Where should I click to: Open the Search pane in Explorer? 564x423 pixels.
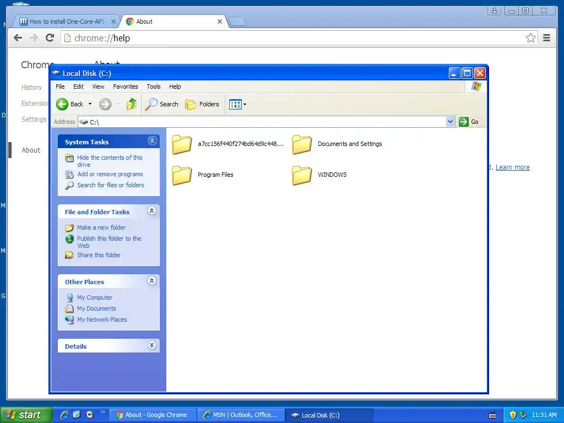pyautogui.click(x=161, y=104)
